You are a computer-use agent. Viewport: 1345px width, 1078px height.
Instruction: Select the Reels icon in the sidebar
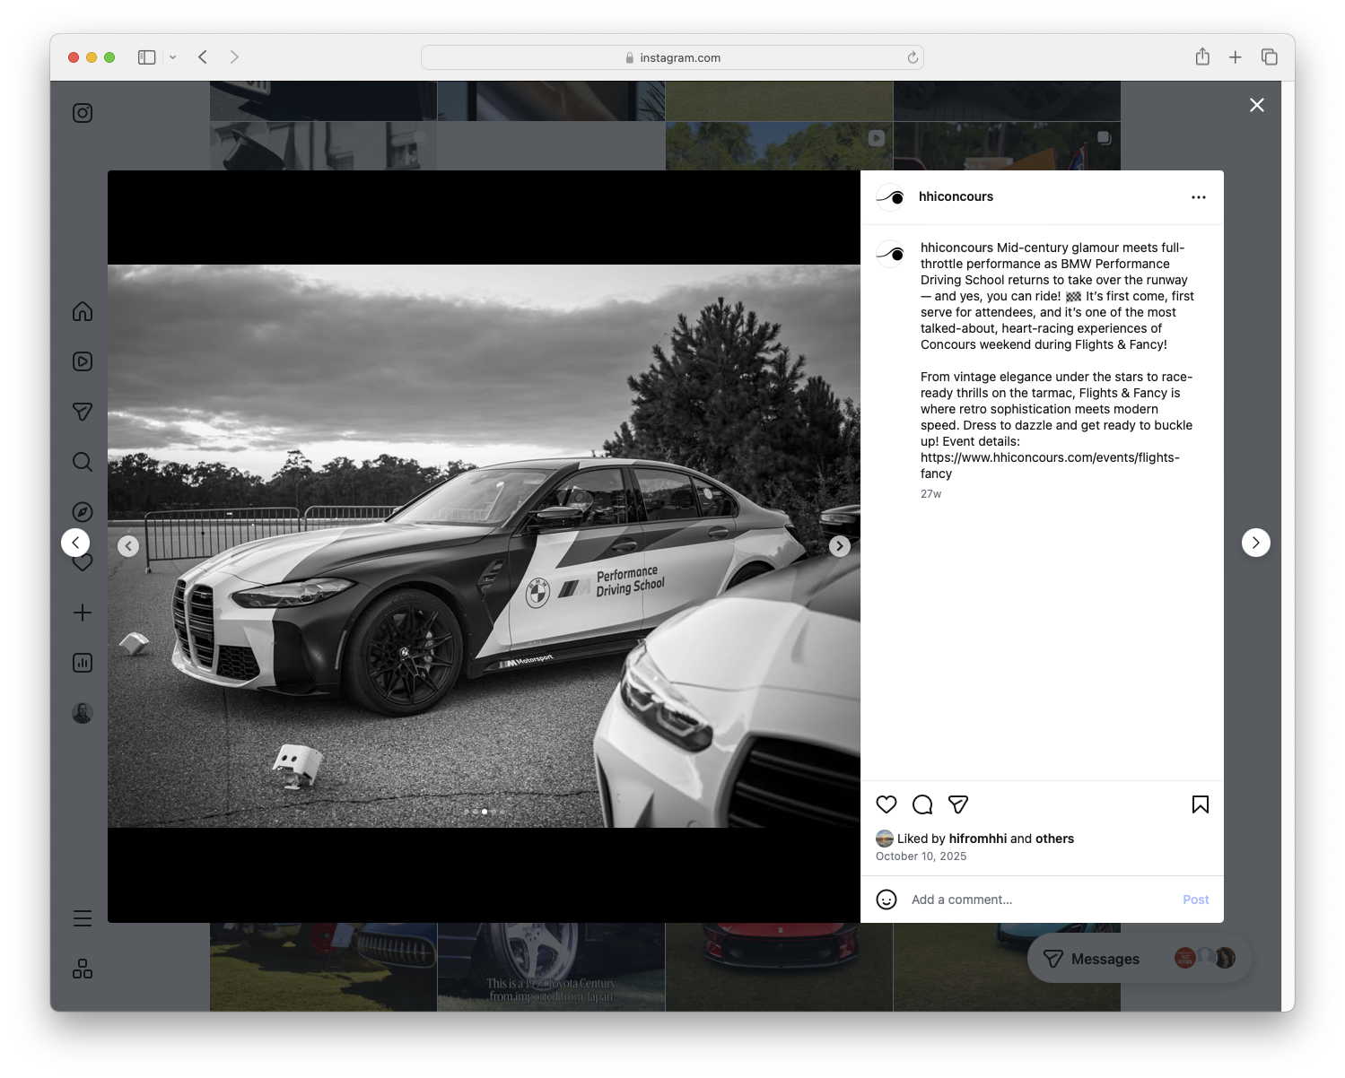pos(82,361)
